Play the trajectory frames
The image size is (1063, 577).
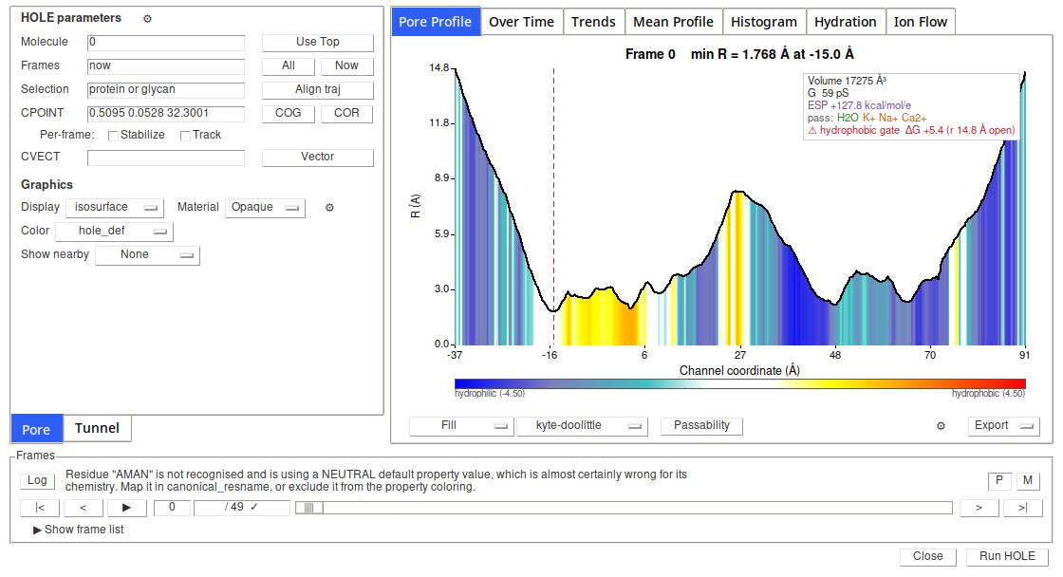click(x=126, y=508)
